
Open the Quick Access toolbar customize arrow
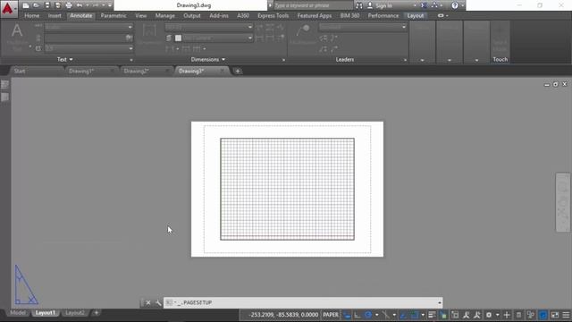pos(110,5)
